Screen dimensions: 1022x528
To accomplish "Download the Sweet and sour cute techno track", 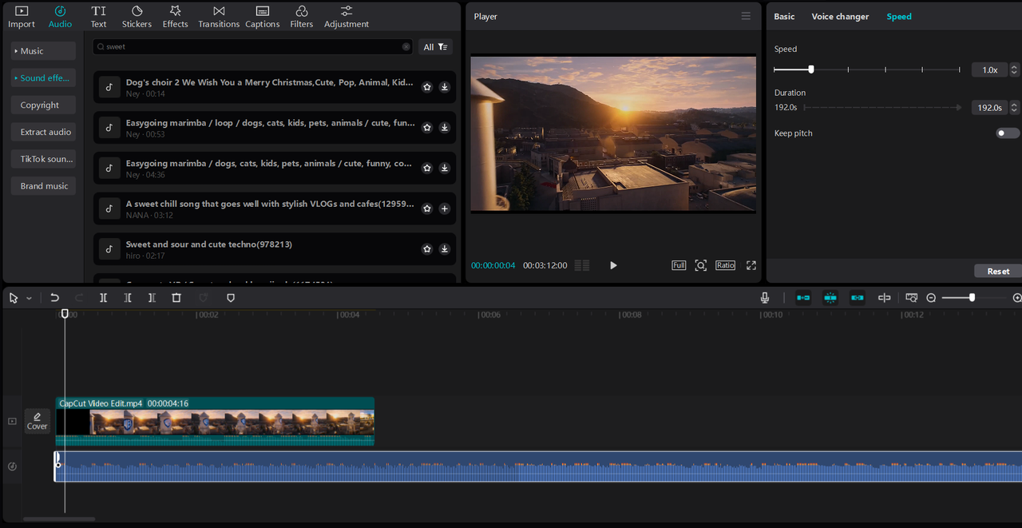I will (x=445, y=249).
